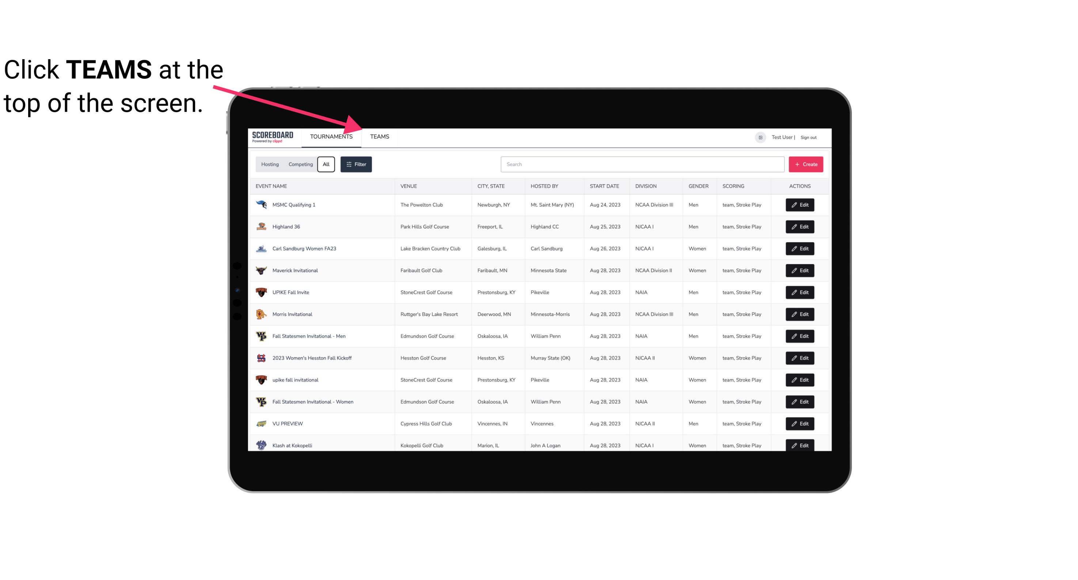Toggle the Competing filter button
This screenshot has width=1078, height=580.
pos(299,164)
